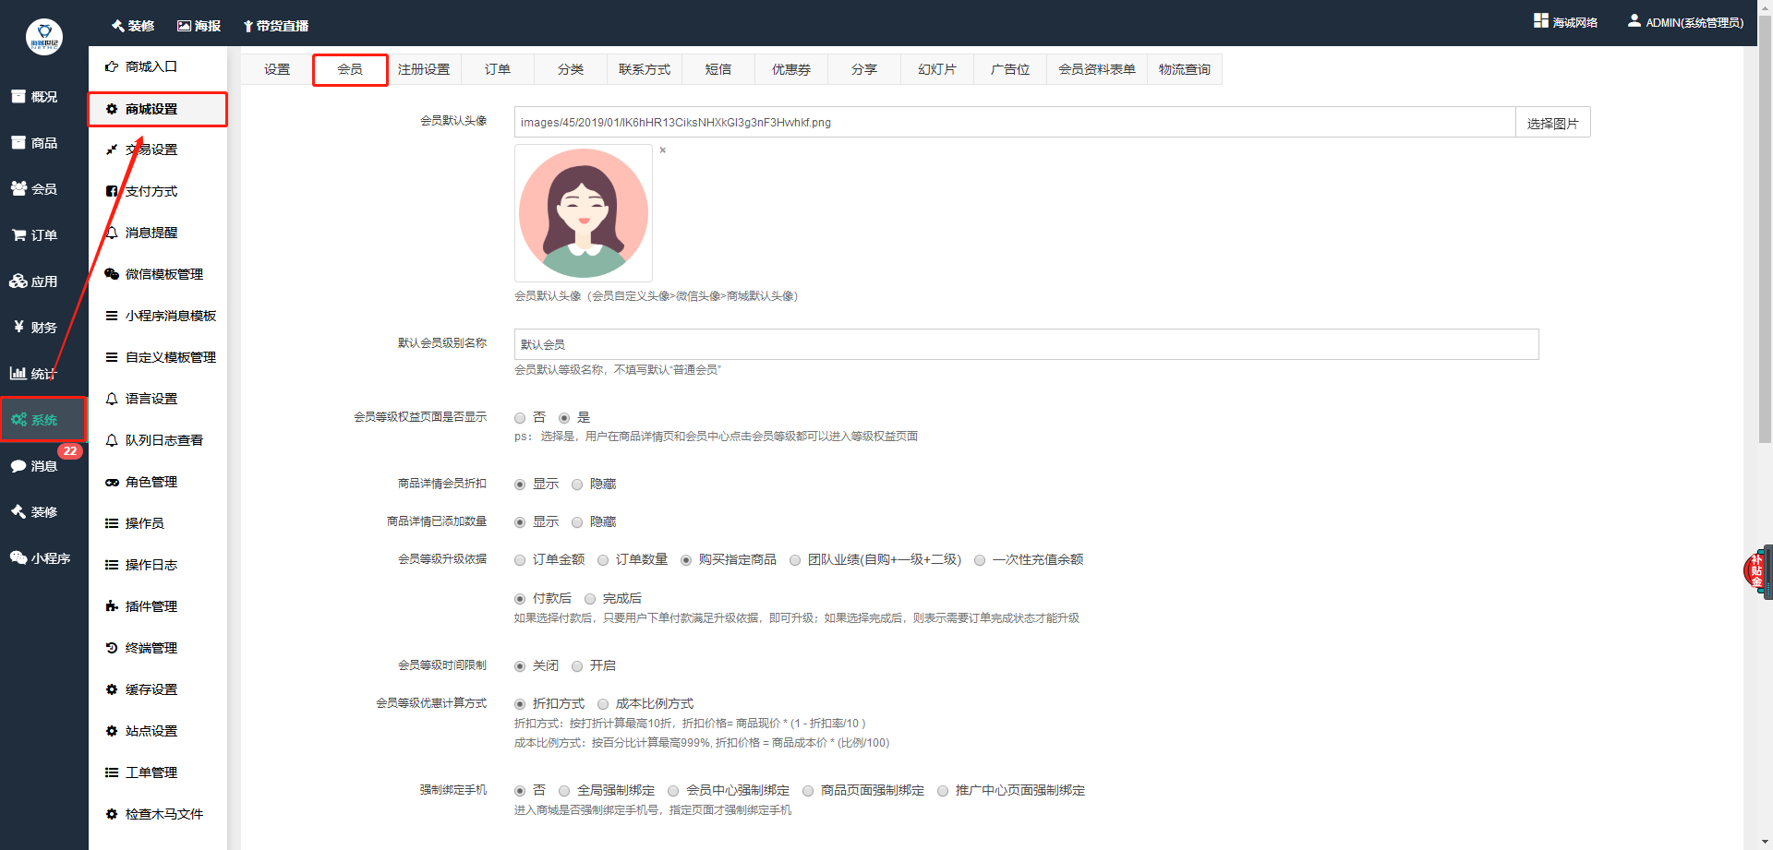This screenshot has width=1773, height=850.
Task: Switch to the 订单 tab
Action: [x=498, y=69]
